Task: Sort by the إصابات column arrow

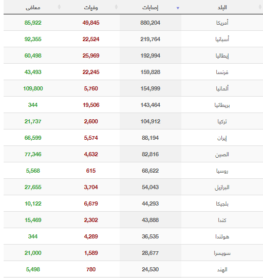Action: (x=178, y=8)
